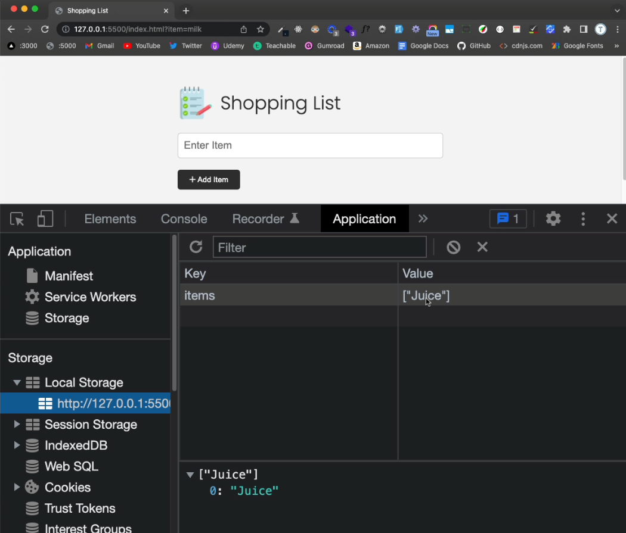626x533 pixels.
Task: Click the Enter Item input field
Action: pyautogui.click(x=310, y=145)
